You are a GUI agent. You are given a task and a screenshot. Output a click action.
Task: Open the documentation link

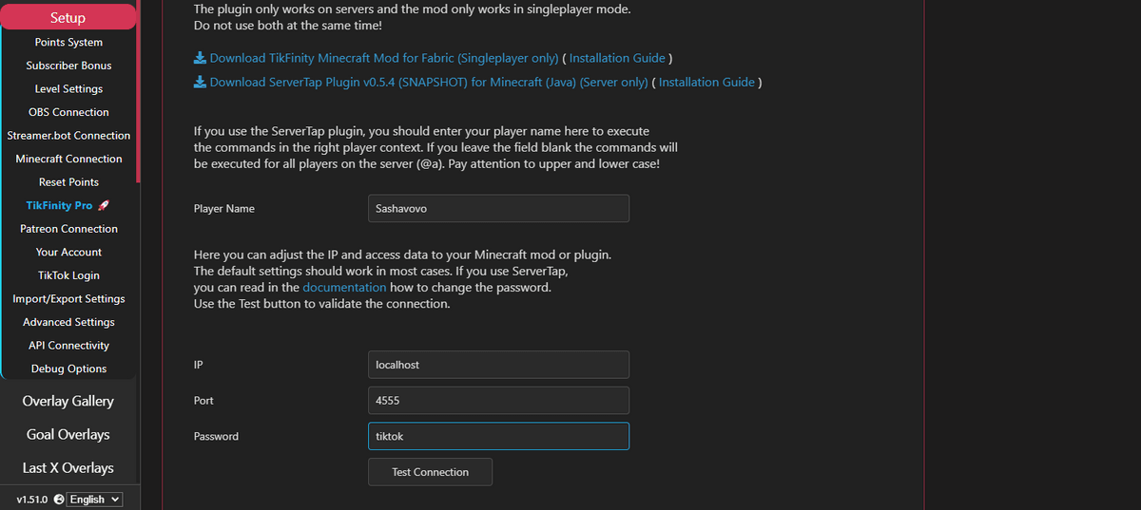(344, 287)
